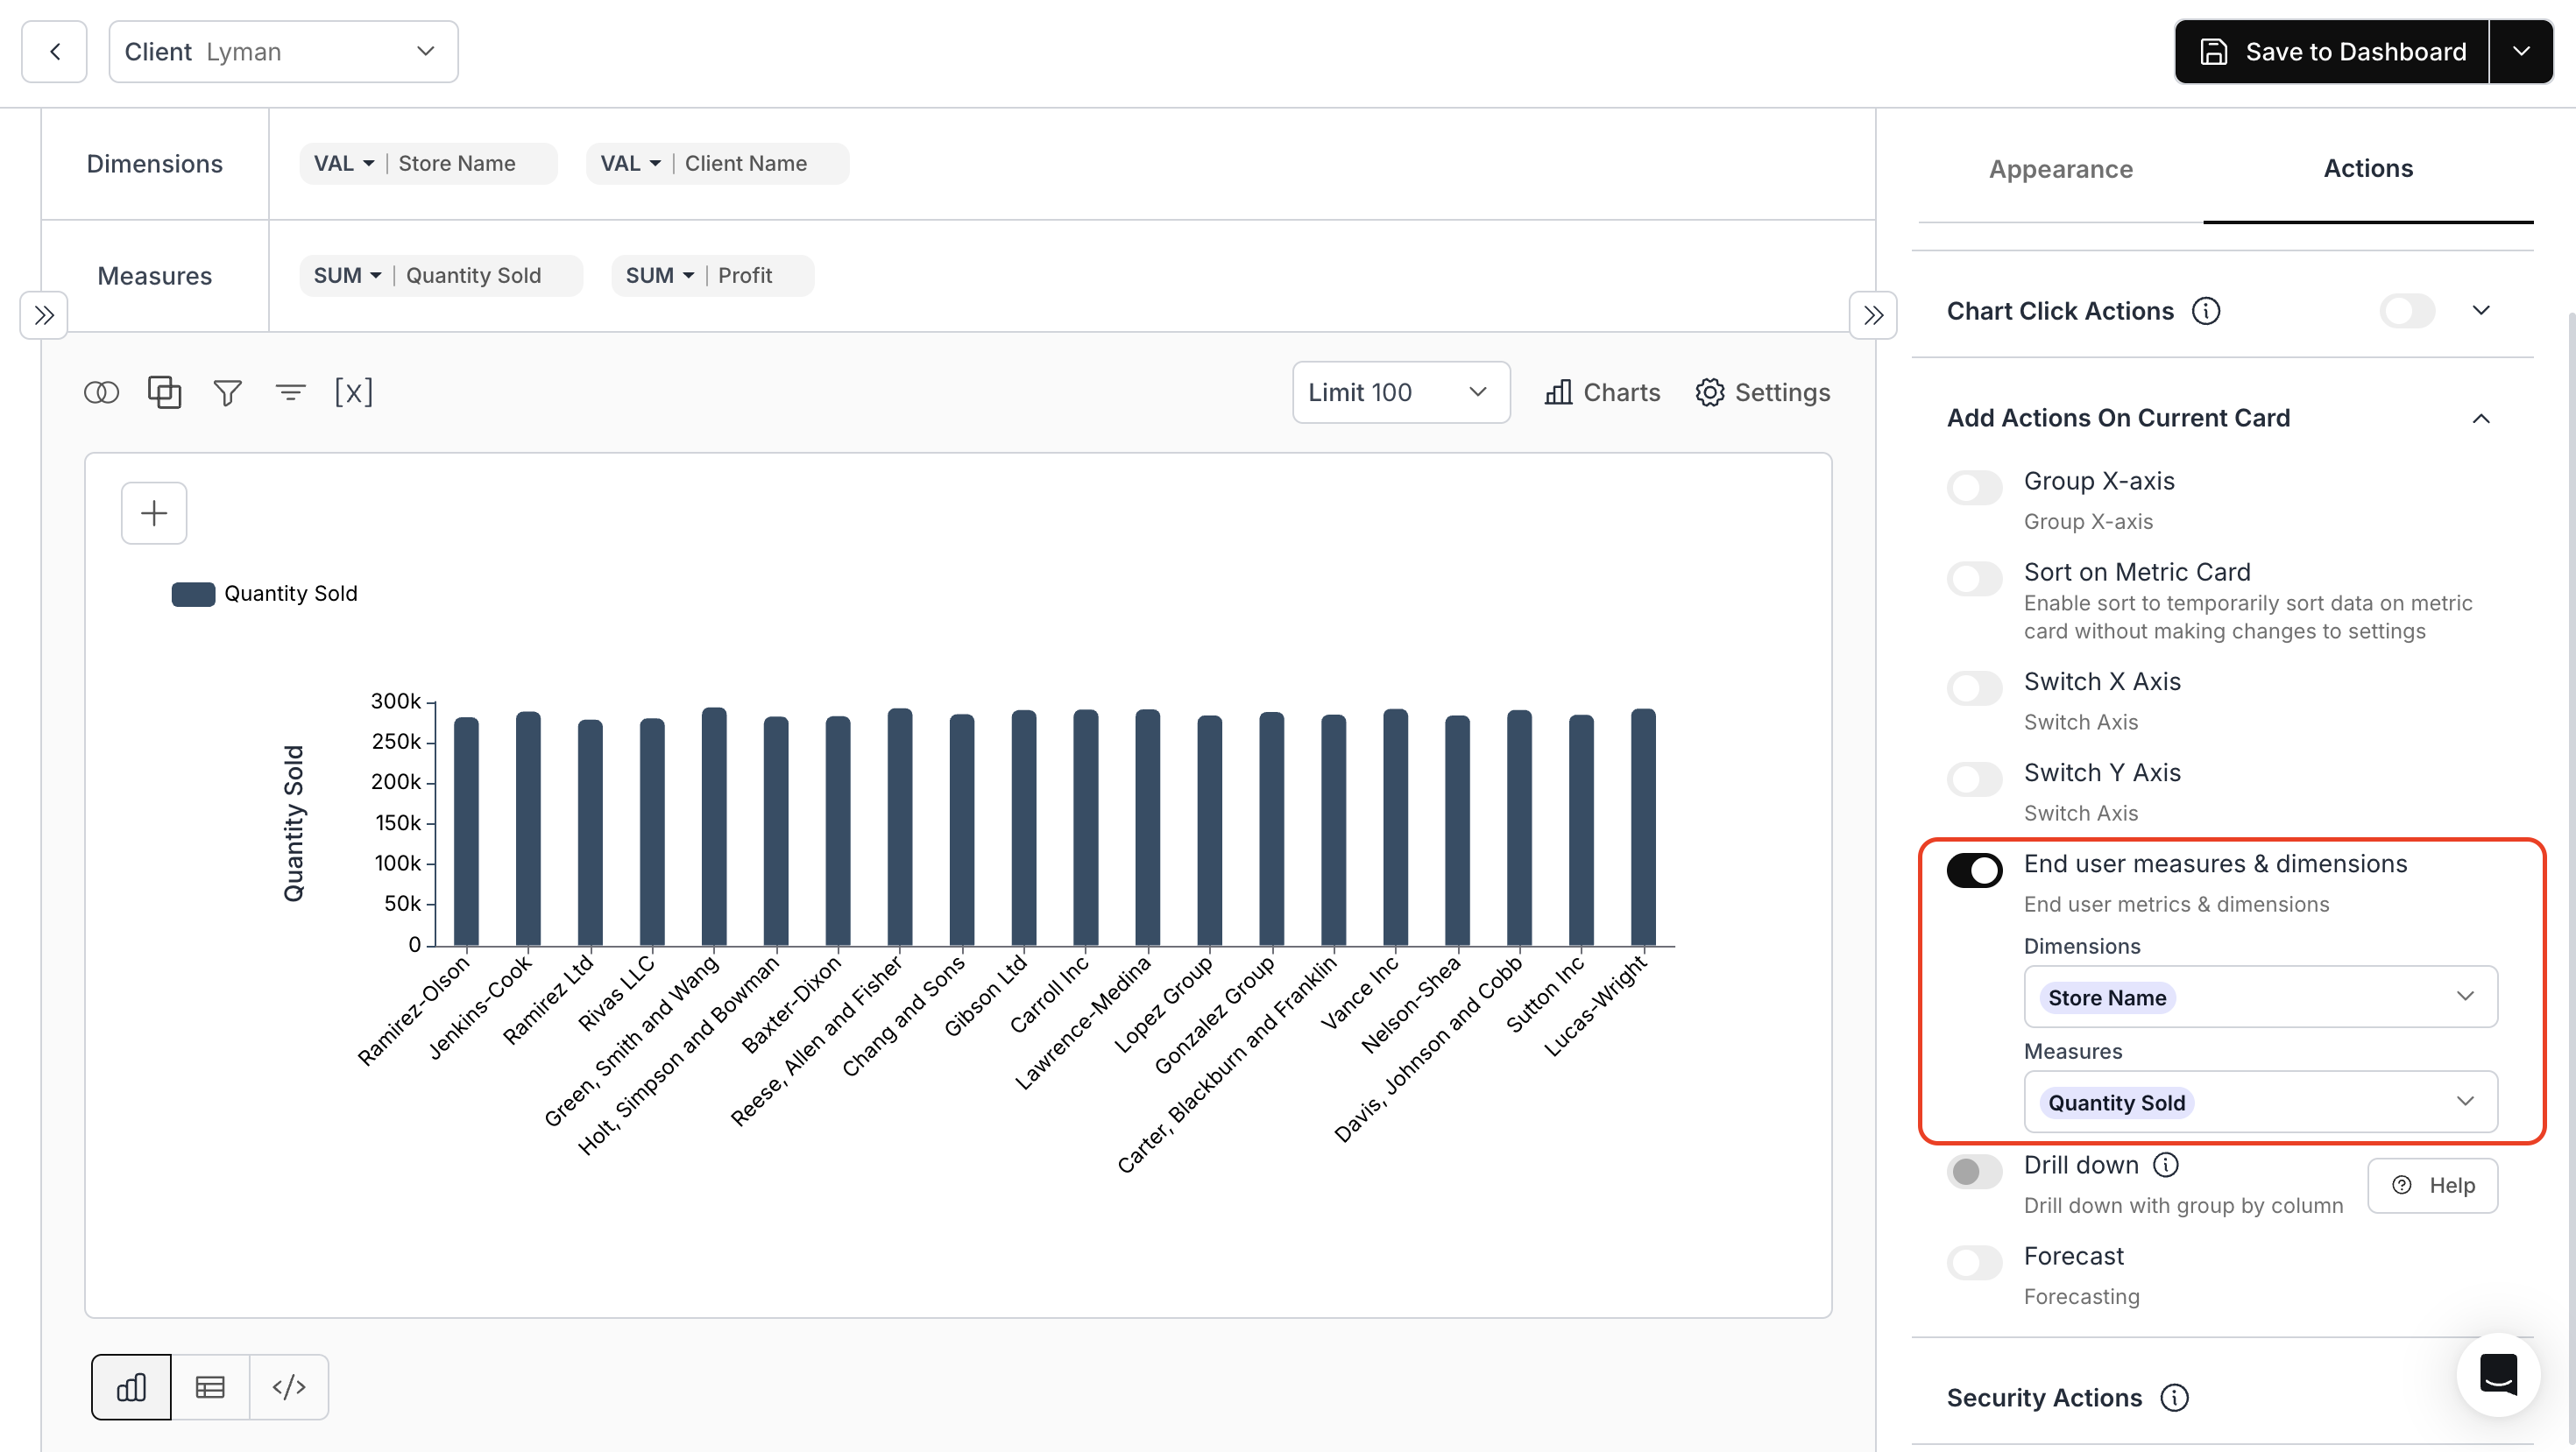The width and height of the screenshot is (2576, 1452).
Task: Switch to the Appearance tab
Action: point(2060,169)
